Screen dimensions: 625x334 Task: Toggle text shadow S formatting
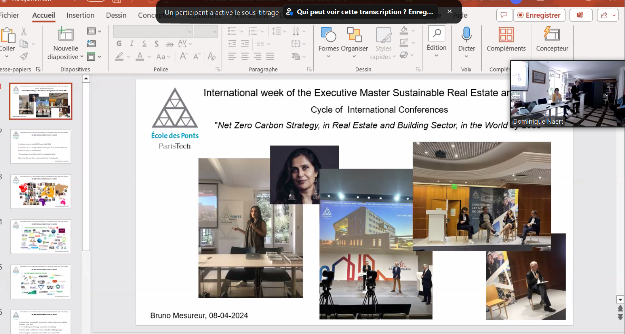click(156, 44)
